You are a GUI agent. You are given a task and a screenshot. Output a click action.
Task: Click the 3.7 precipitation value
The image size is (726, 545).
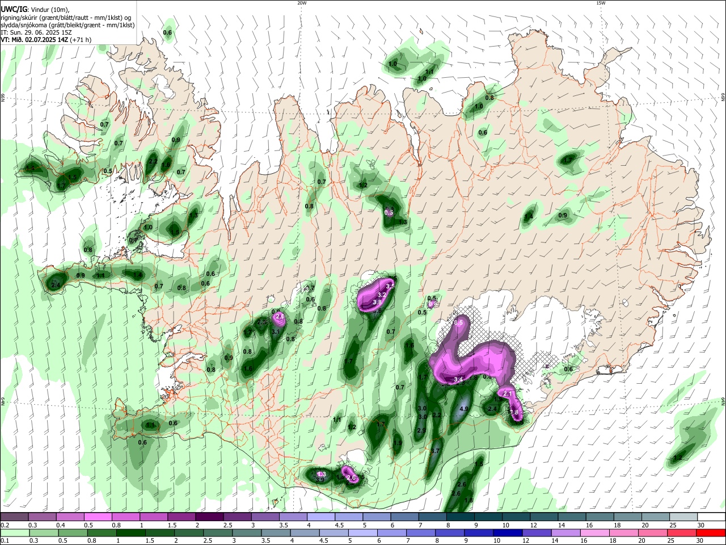point(435,451)
